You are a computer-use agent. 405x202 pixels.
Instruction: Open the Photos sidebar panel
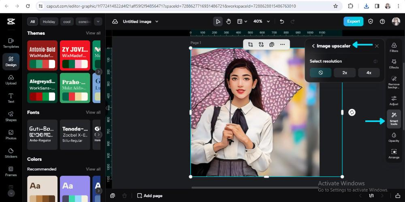tap(11, 135)
